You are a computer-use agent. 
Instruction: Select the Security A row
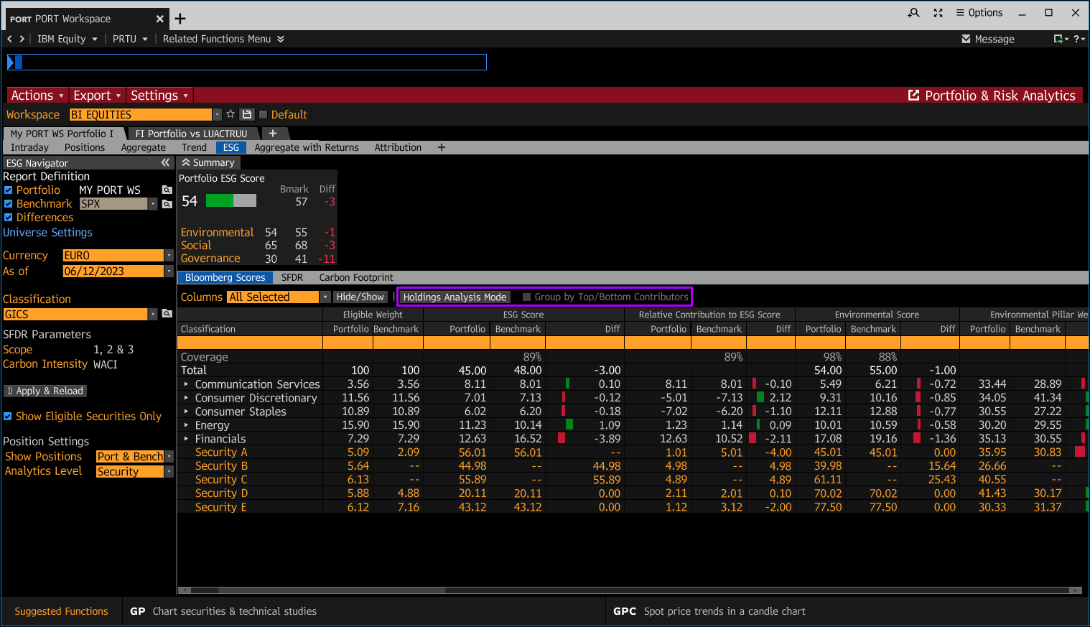pyautogui.click(x=632, y=452)
